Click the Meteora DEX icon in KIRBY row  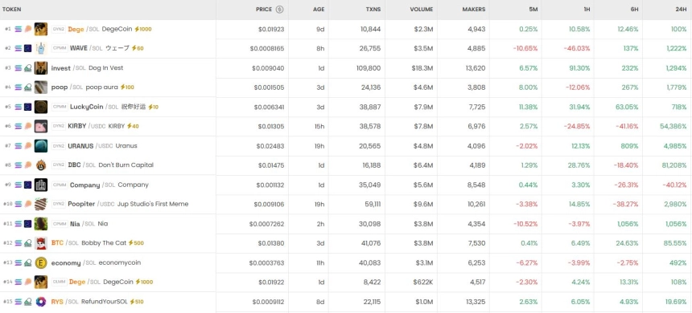27,126
